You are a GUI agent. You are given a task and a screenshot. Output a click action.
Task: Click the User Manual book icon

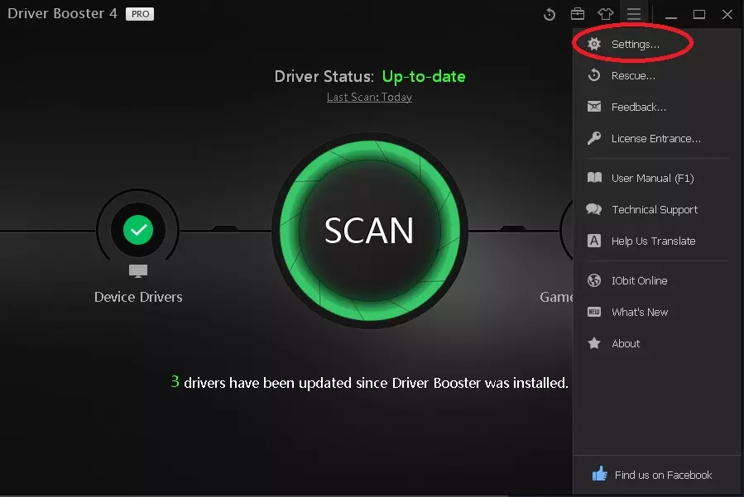tap(594, 178)
